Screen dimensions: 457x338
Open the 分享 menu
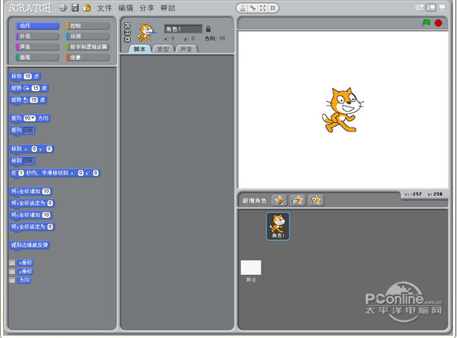(147, 8)
